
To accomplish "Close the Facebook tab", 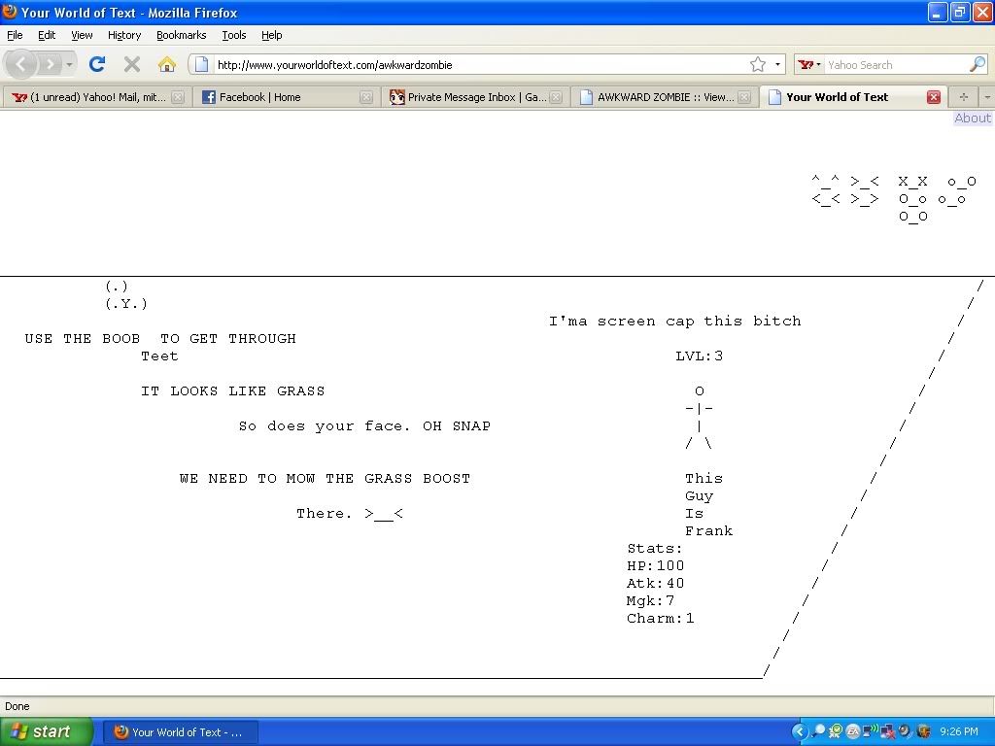I will (366, 97).
